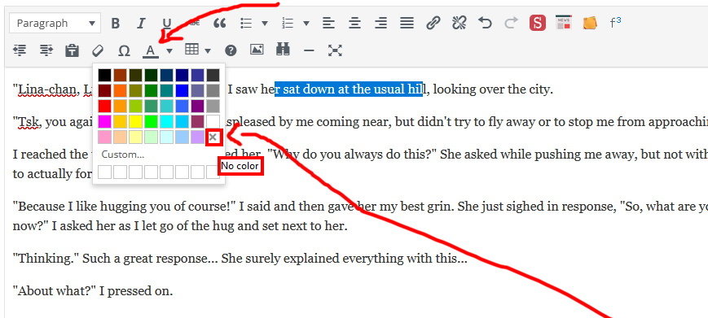Click the underlined word Lina-chan
Image resolution: width=708 pixels, height=318 pixels.
coord(47,89)
